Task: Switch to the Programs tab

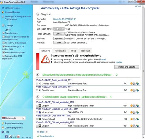Action: click(x=60, y=51)
